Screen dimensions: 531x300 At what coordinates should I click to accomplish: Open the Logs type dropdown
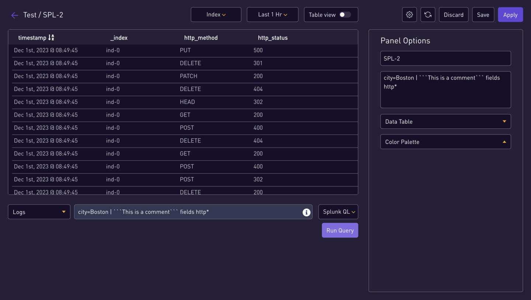click(39, 212)
